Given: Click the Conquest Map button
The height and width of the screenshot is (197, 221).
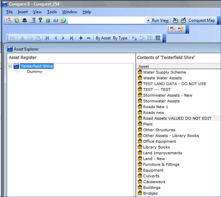Looking at the screenshot, I should click(x=201, y=20).
